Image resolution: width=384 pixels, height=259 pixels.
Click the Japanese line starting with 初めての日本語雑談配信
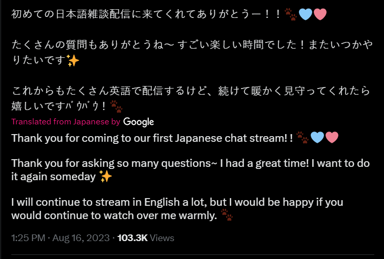(144, 14)
